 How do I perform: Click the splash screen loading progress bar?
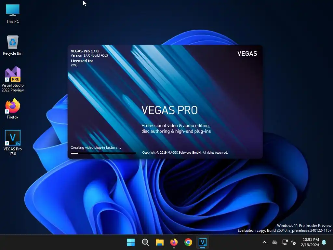(x=103, y=153)
